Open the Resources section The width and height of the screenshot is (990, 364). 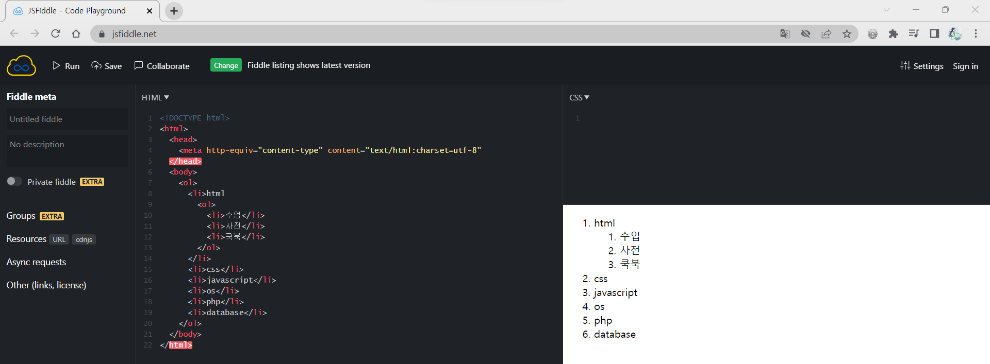point(26,239)
